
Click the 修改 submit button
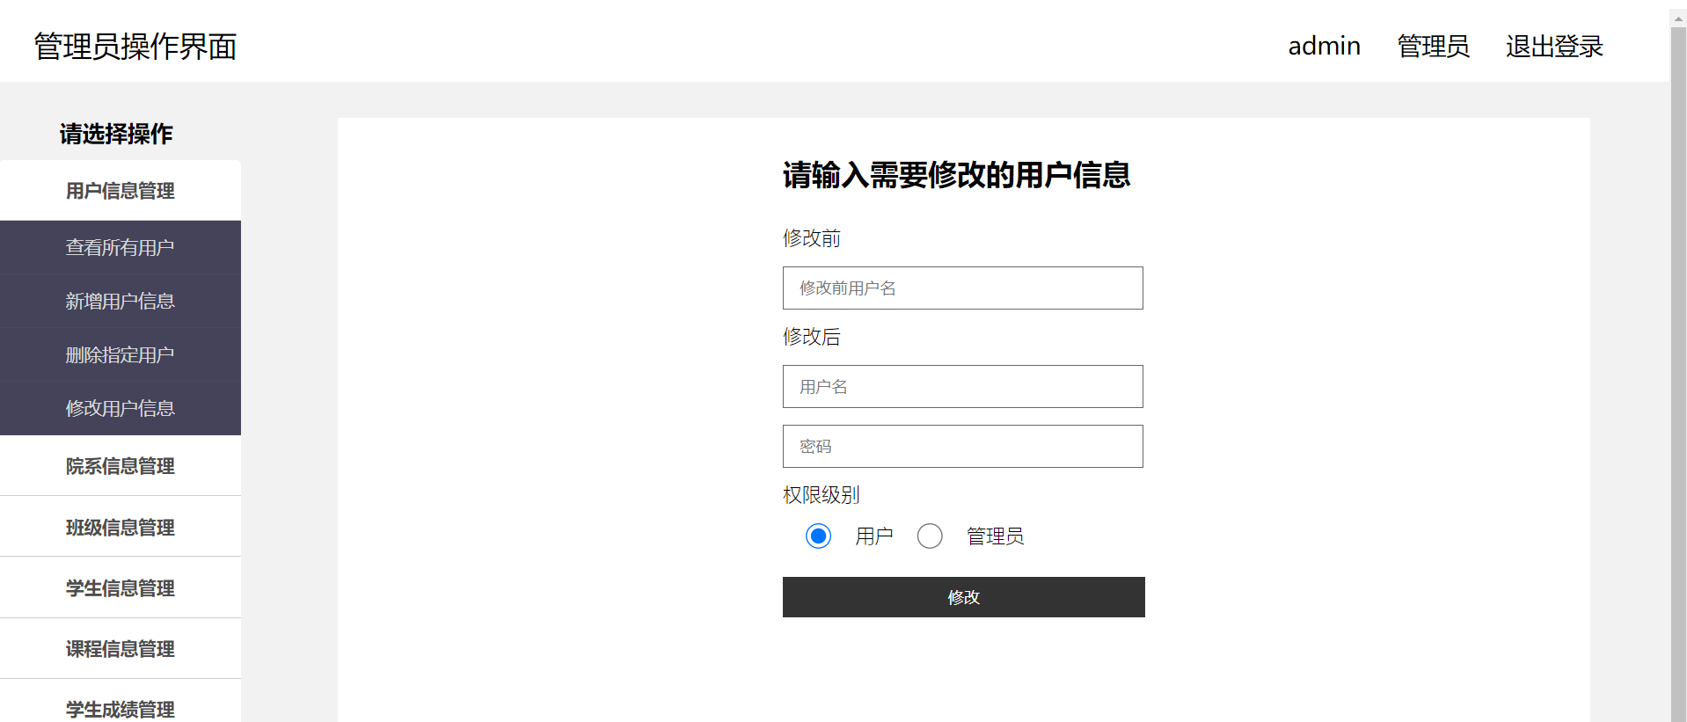coord(964,597)
